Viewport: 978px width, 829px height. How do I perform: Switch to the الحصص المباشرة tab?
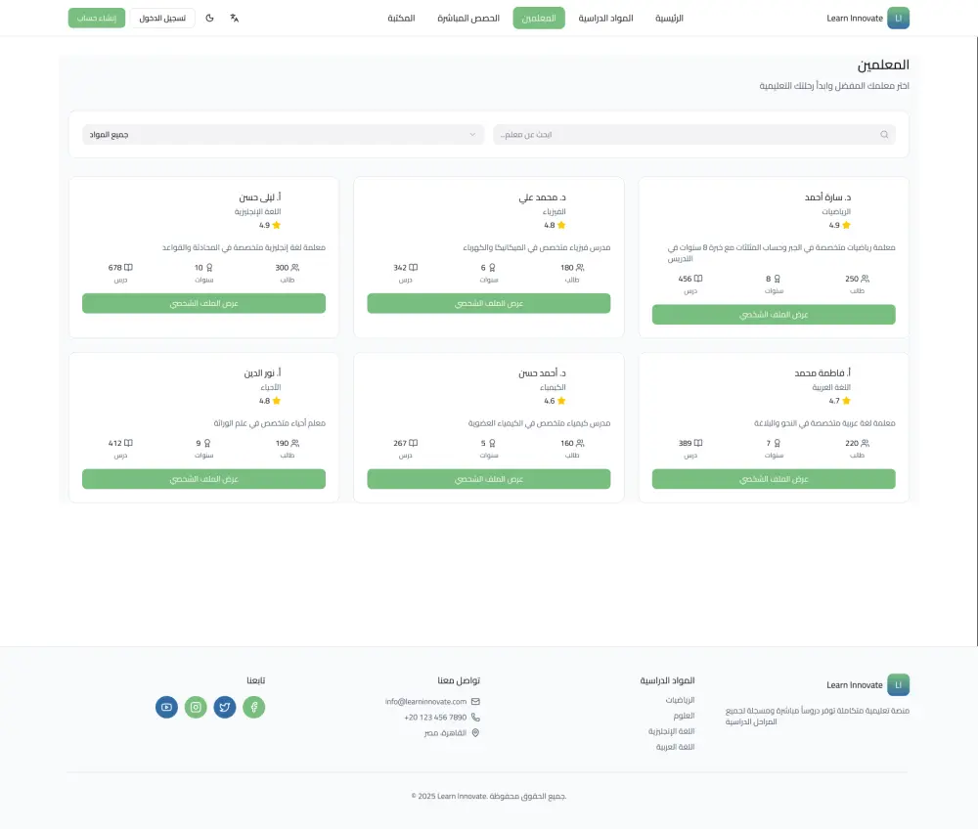(x=469, y=18)
